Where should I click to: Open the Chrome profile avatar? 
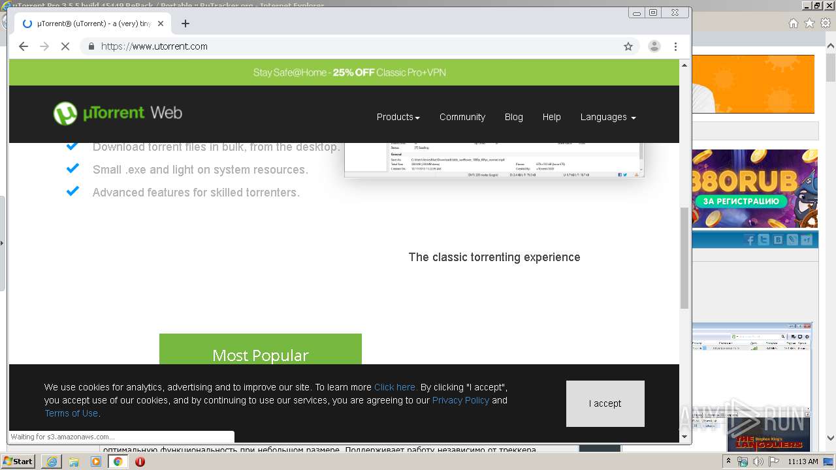click(x=654, y=46)
